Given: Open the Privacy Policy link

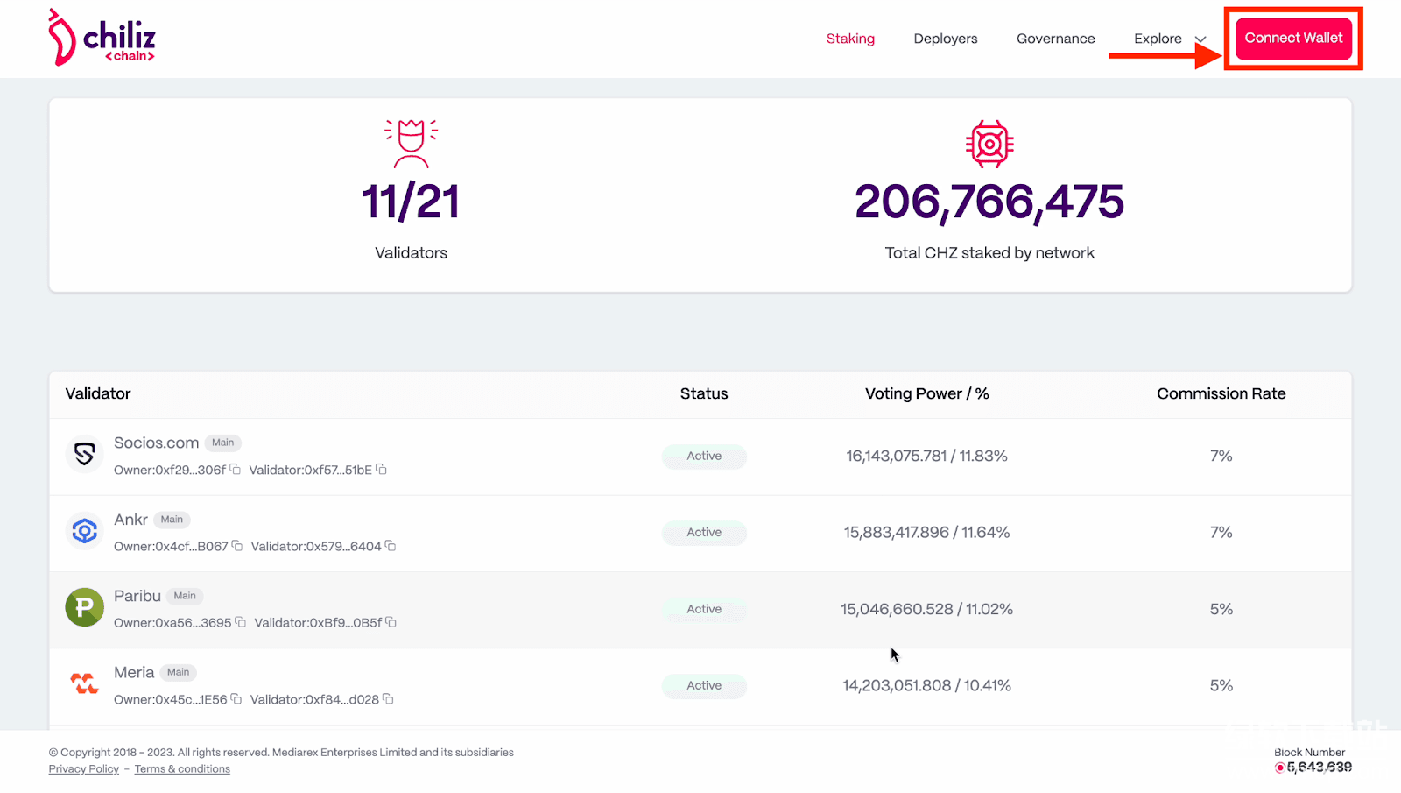Looking at the screenshot, I should pyautogui.click(x=84, y=769).
